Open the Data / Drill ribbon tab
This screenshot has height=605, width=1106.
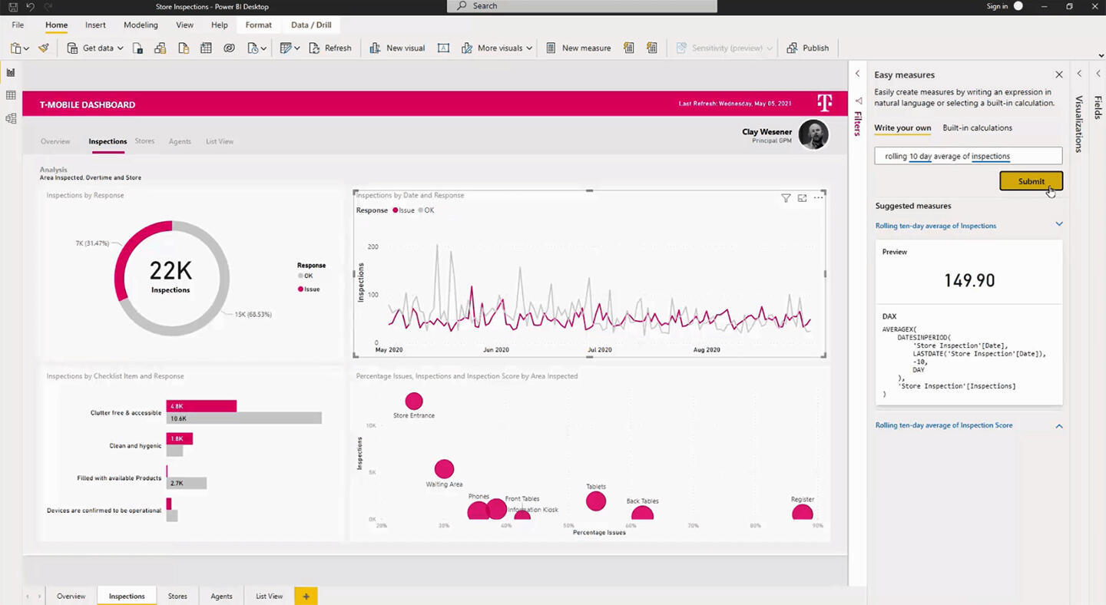[311, 25]
